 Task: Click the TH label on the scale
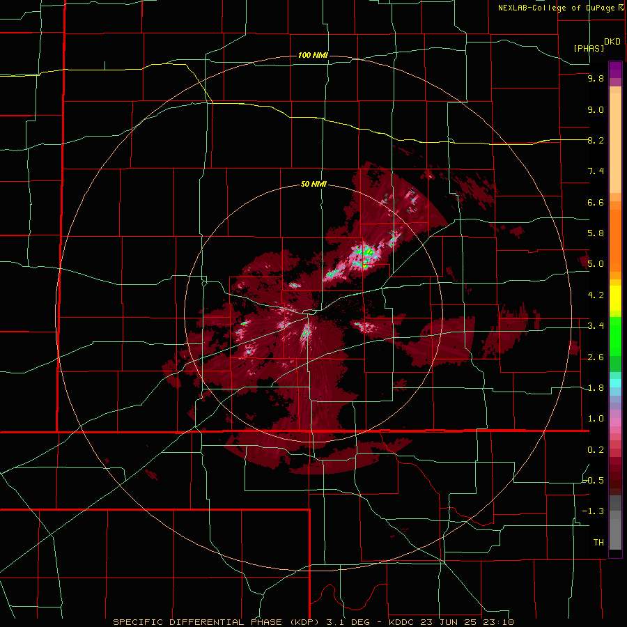coord(598,543)
